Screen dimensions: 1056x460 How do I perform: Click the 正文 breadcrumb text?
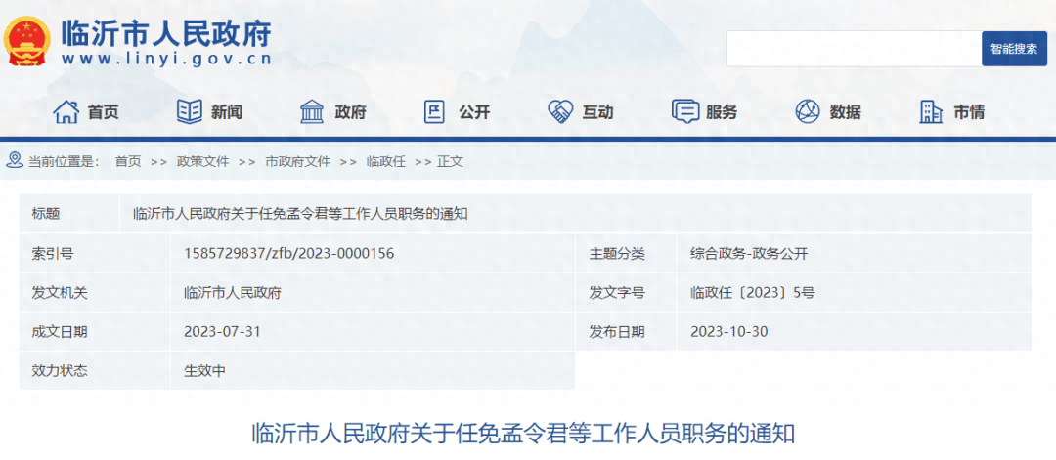[450, 161]
